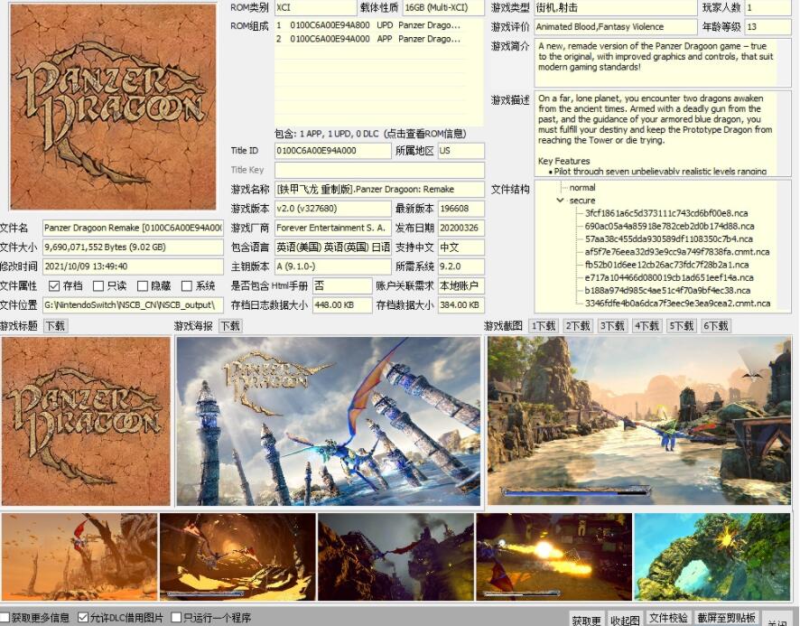Click the ROM类别 field showing XCI

tap(315, 7)
